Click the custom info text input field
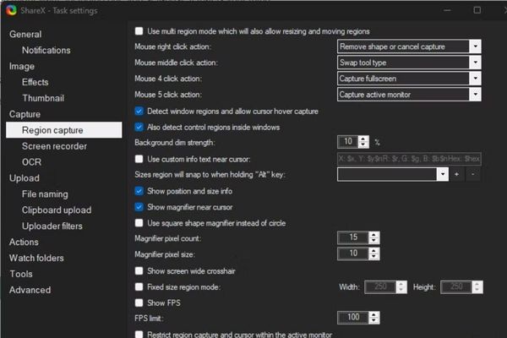The width and height of the screenshot is (507, 338). [409, 158]
